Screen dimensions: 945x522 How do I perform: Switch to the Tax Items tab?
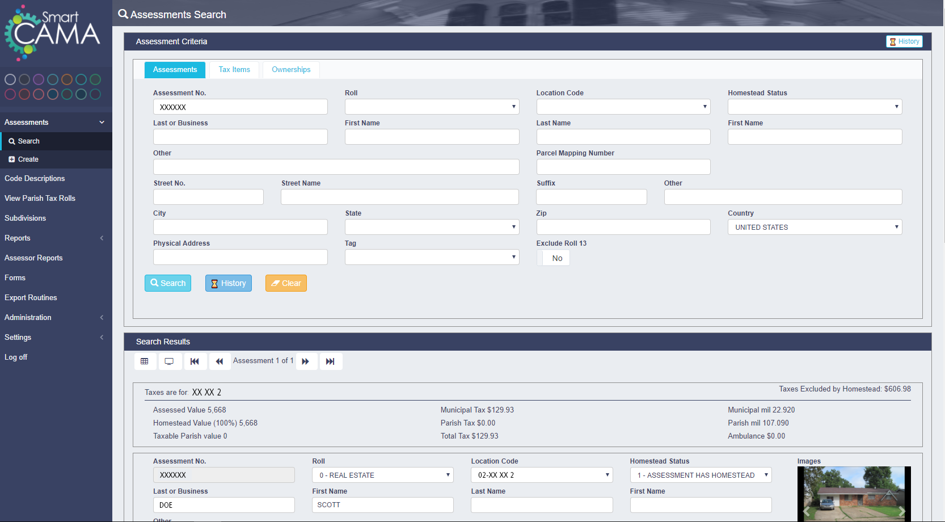tap(234, 70)
